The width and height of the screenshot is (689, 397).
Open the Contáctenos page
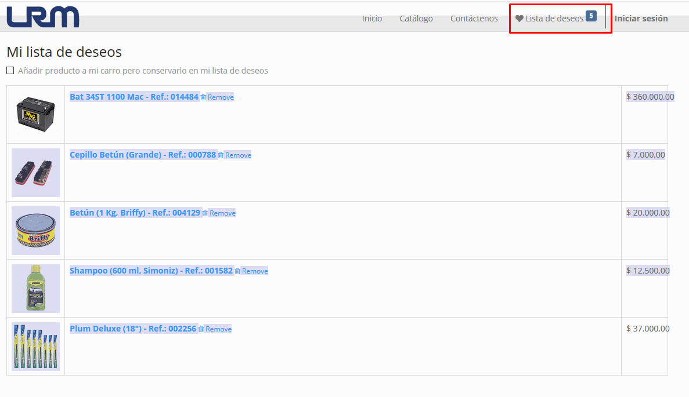[x=474, y=18]
